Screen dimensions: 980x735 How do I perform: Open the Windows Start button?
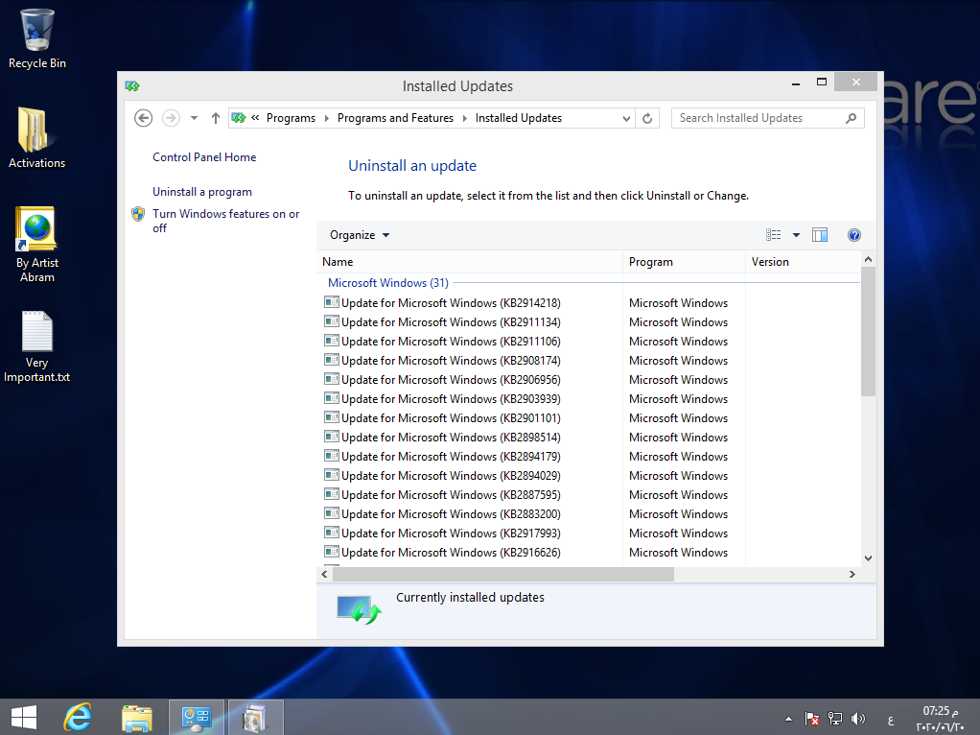[x=24, y=718]
